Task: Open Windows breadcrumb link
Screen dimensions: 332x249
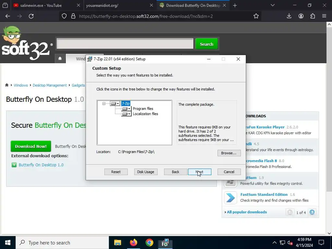Action: [20, 85]
